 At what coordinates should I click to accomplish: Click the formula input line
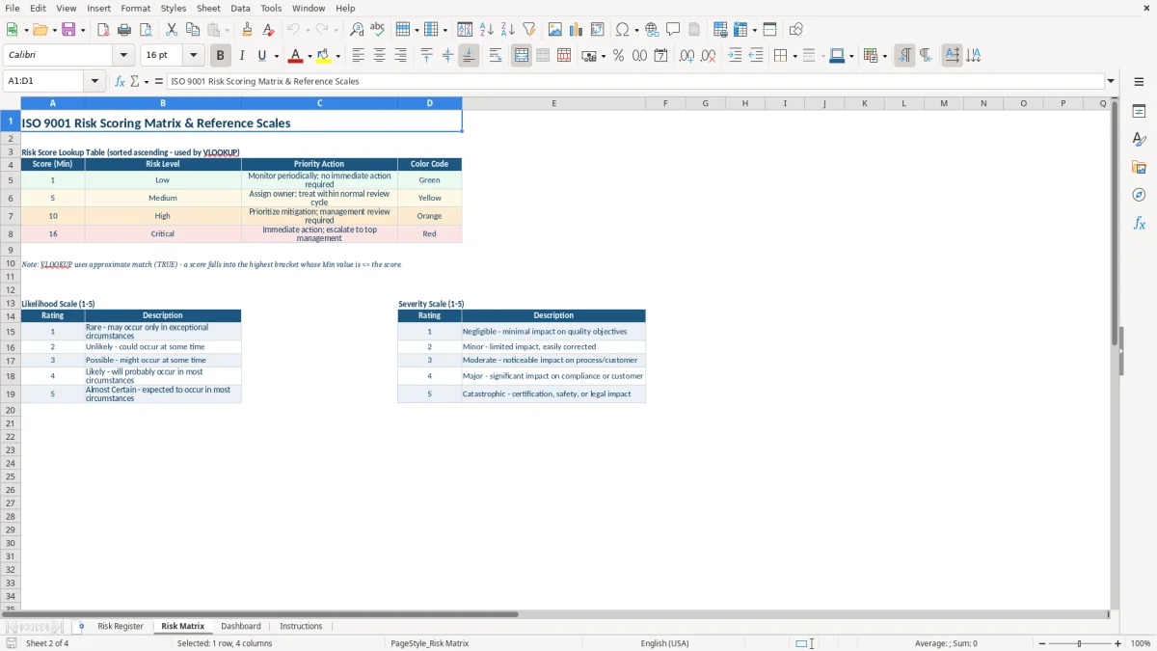click(635, 81)
